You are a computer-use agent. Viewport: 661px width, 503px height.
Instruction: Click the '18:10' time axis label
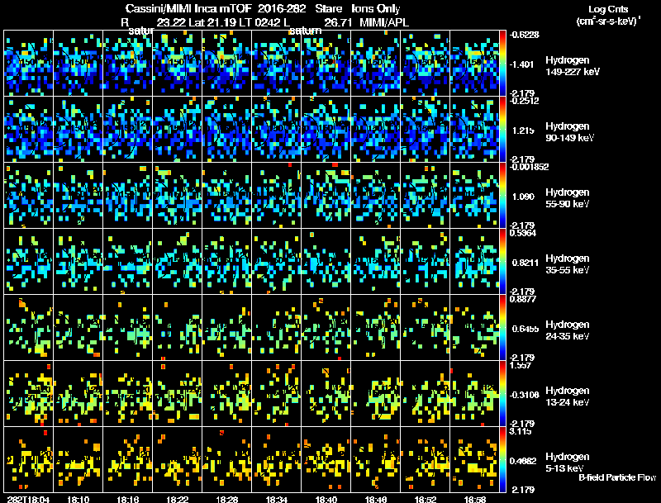78,499
